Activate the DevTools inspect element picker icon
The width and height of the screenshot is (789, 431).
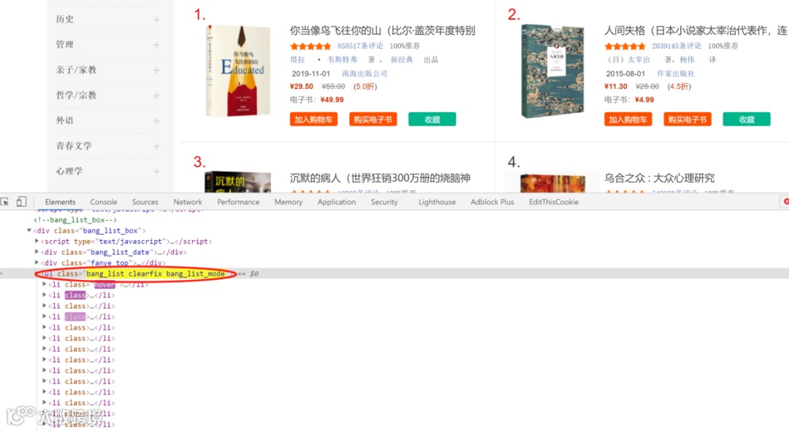pyautogui.click(x=4, y=202)
